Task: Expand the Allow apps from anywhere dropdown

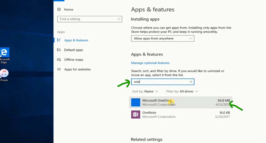Action: click(163, 38)
